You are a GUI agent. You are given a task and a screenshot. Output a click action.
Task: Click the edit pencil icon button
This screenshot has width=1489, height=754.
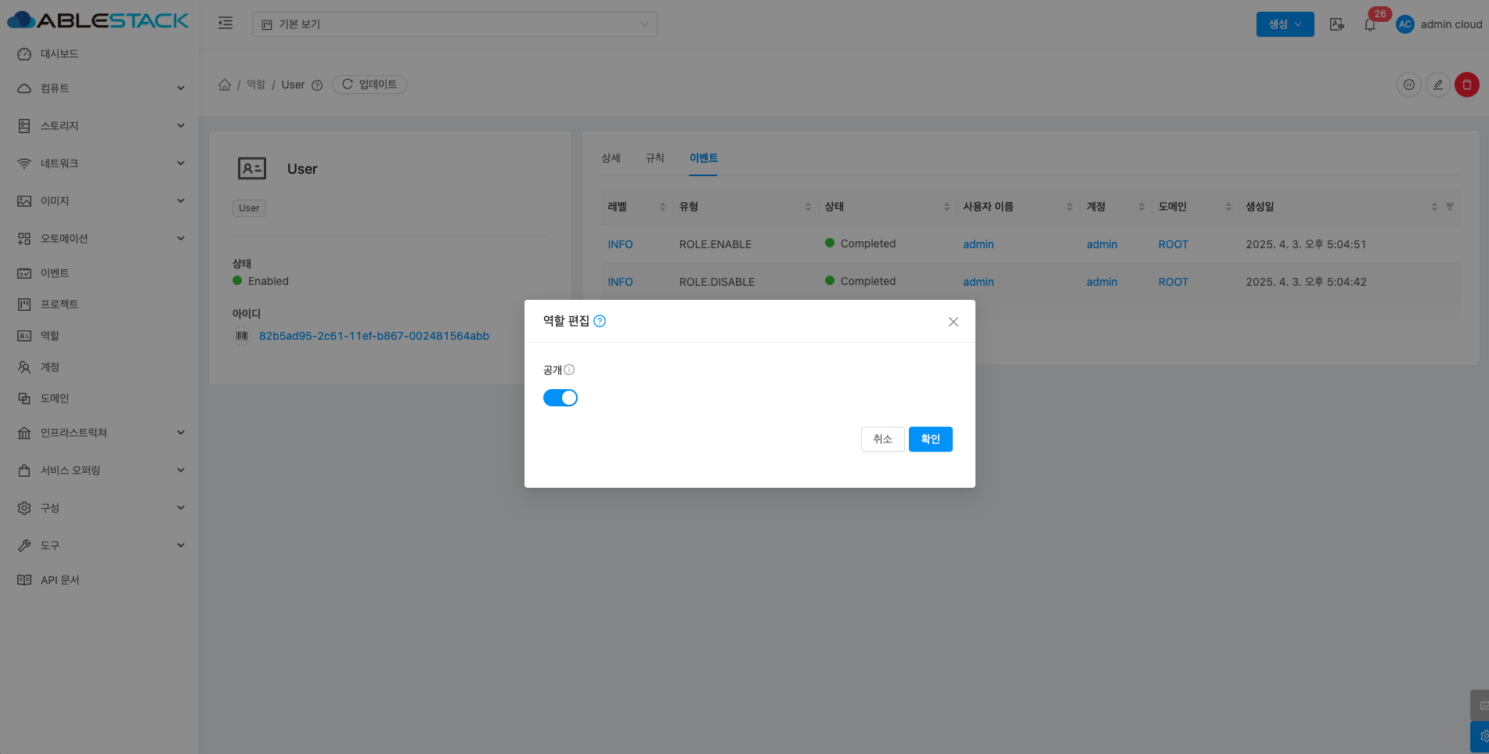coord(1438,85)
